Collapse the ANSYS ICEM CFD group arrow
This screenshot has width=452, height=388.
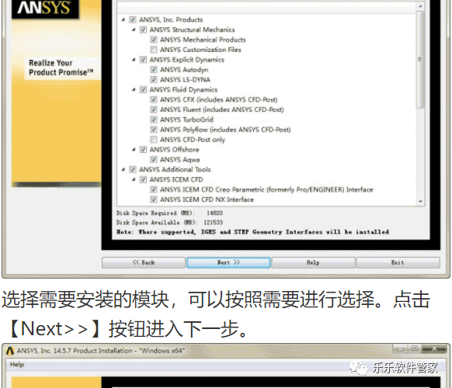(x=134, y=179)
